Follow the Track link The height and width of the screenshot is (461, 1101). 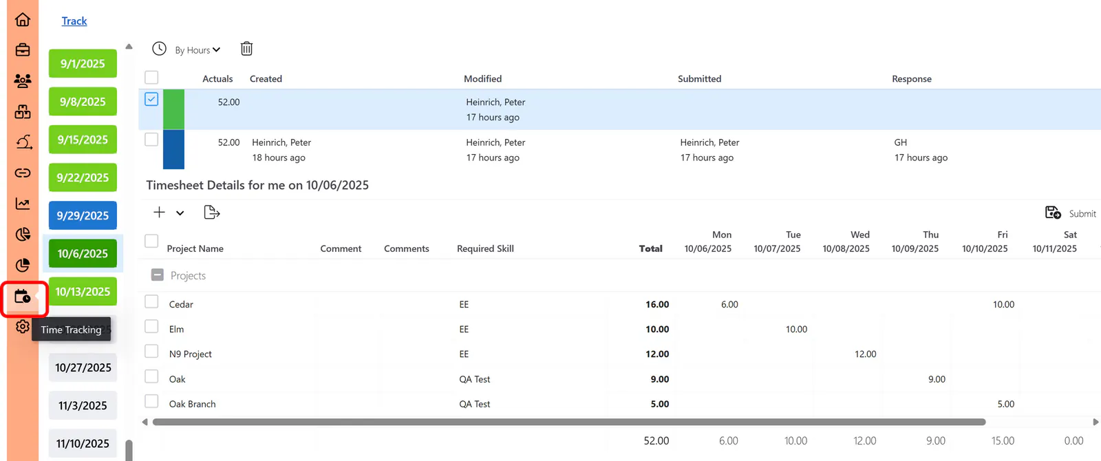click(74, 21)
